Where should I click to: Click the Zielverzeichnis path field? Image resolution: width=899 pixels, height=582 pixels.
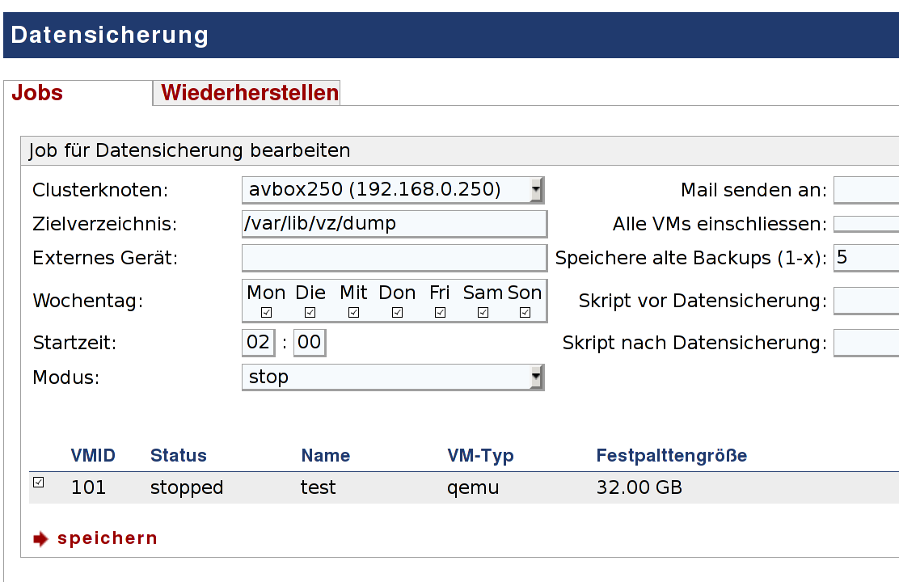[x=395, y=224]
